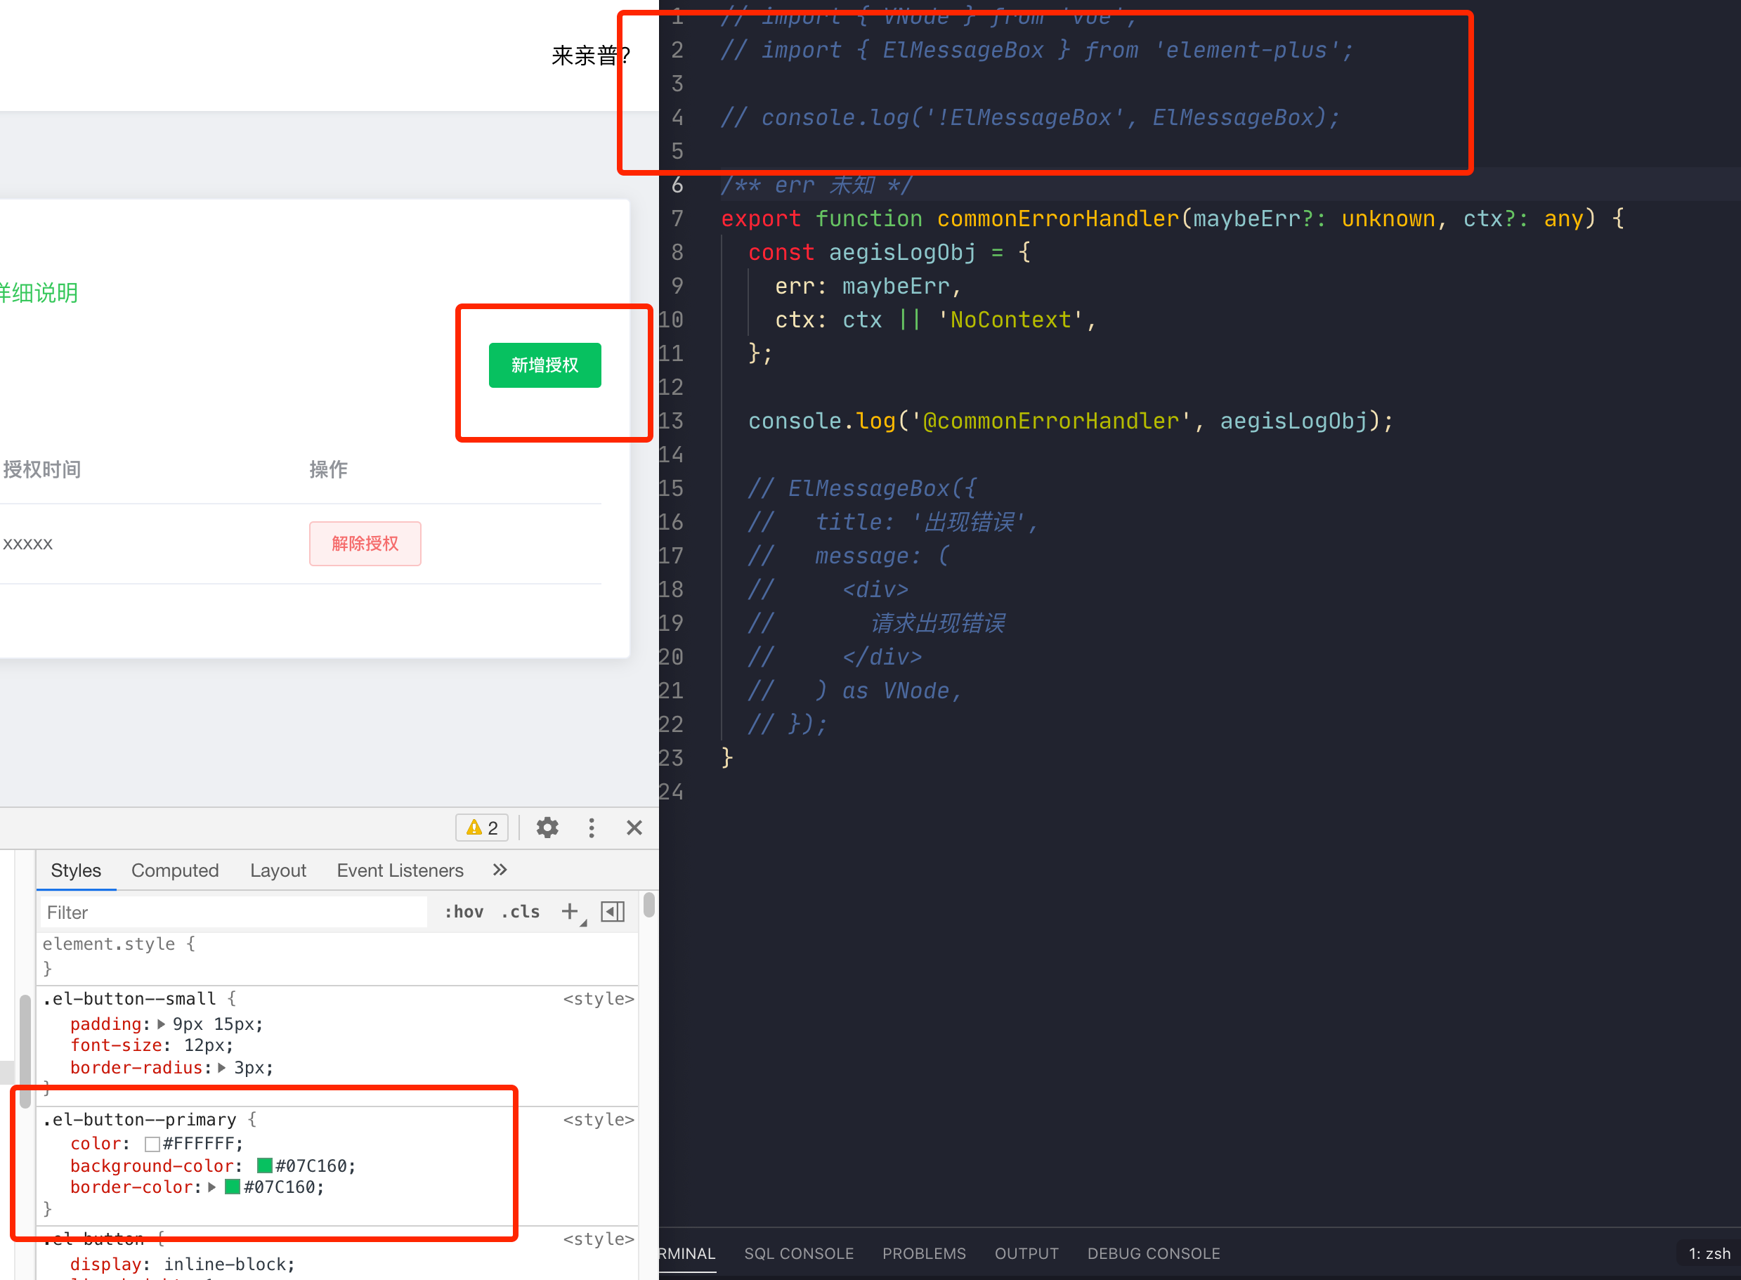Open the PROBLEMS panel

point(924,1253)
